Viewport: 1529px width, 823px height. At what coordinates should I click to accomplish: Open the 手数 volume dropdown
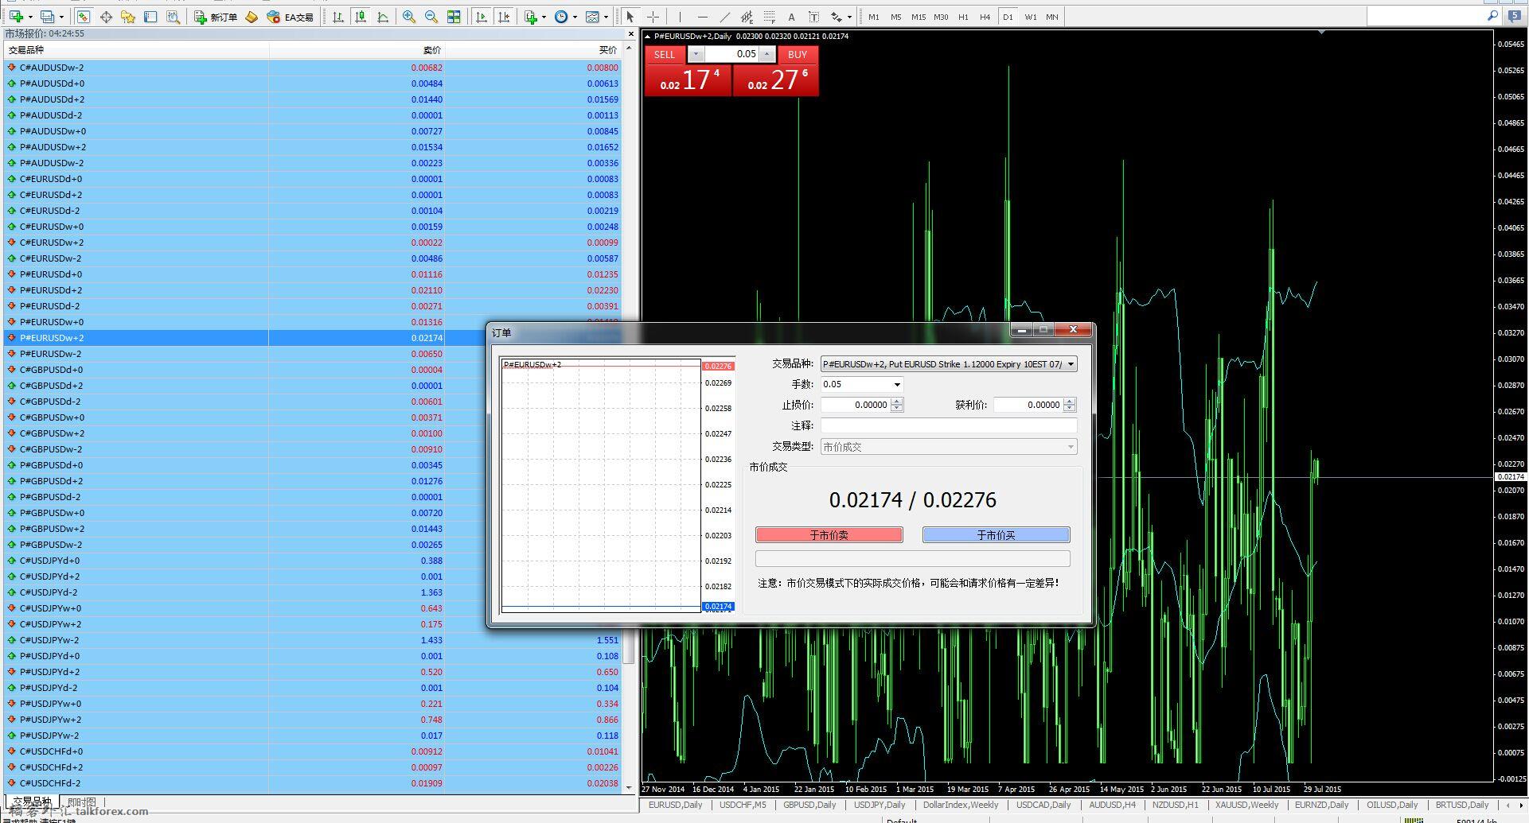point(897,385)
